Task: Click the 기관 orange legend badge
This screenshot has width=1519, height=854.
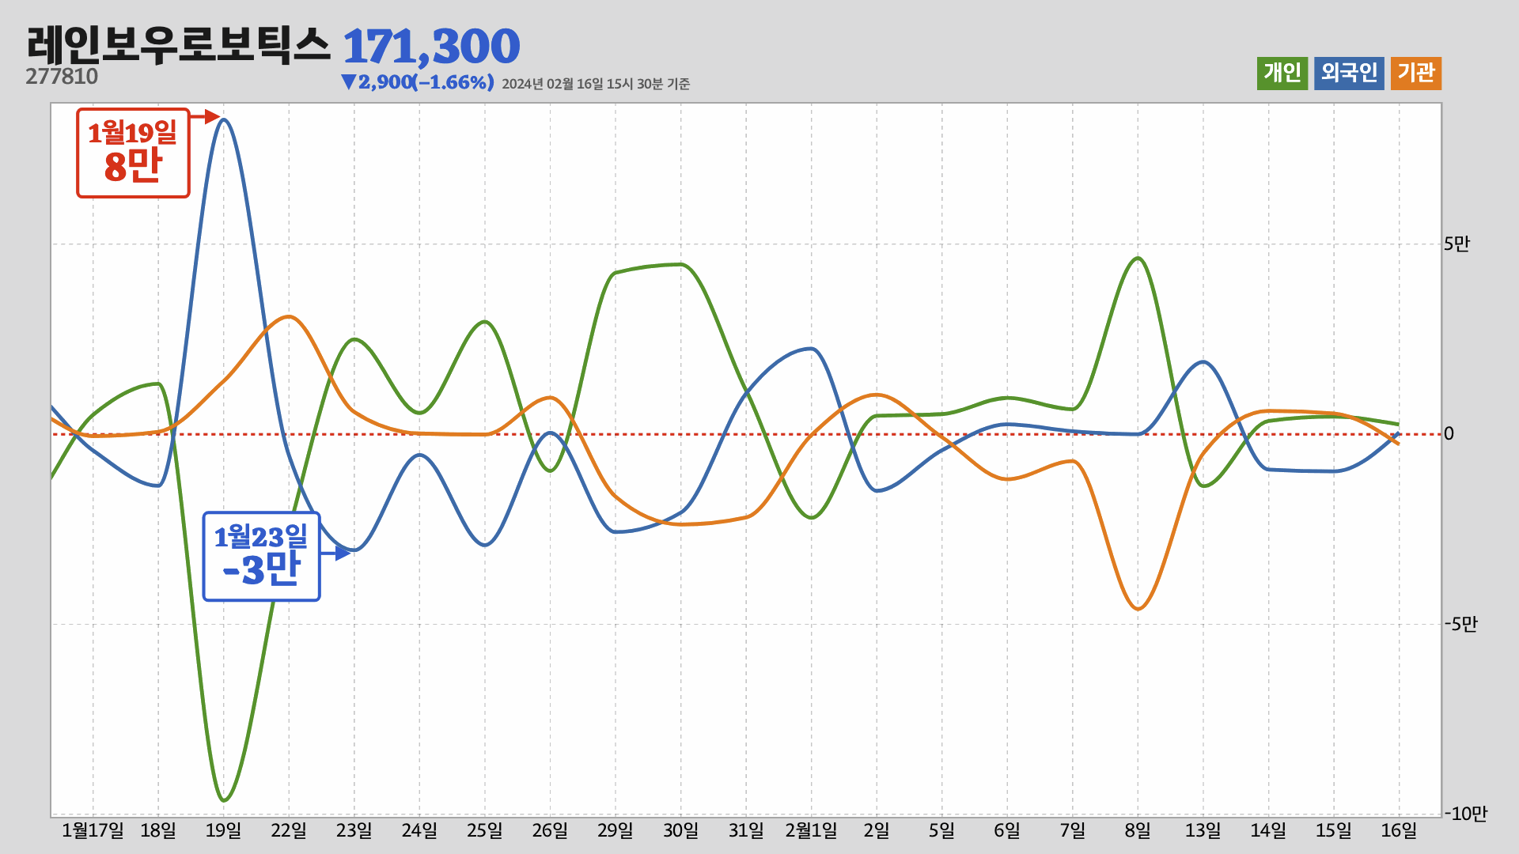Action: (x=1416, y=74)
